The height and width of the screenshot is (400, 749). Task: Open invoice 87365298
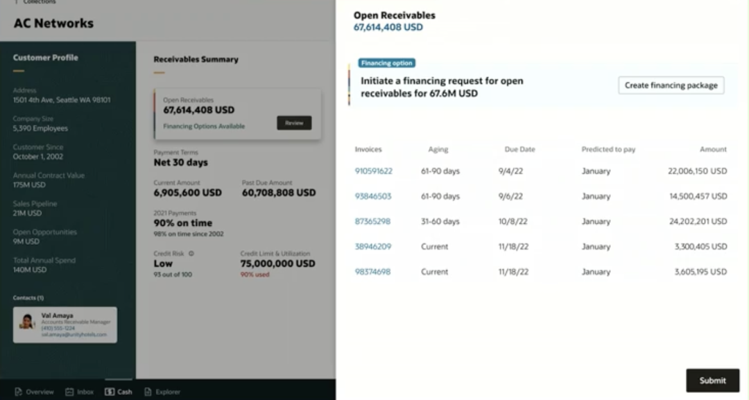point(372,222)
